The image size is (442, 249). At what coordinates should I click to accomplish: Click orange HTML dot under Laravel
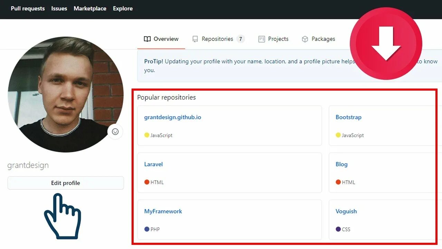click(147, 182)
